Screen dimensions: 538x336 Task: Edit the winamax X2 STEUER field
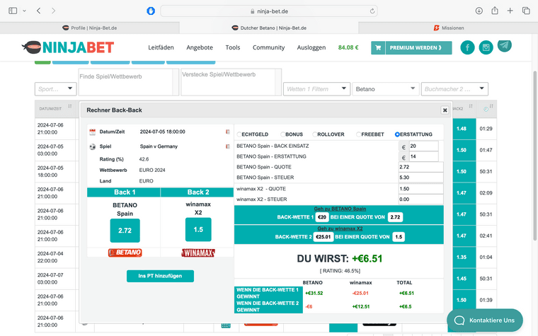(x=420, y=199)
